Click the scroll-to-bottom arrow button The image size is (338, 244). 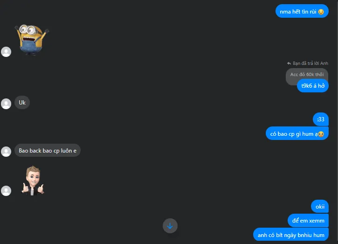click(170, 226)
